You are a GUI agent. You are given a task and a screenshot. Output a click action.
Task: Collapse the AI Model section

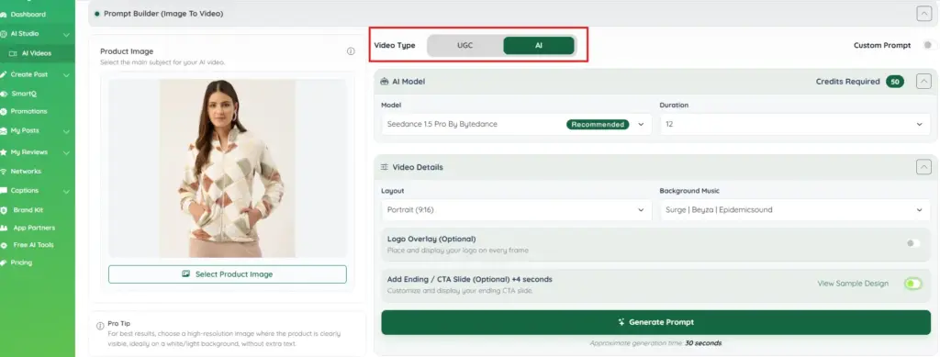923,82
